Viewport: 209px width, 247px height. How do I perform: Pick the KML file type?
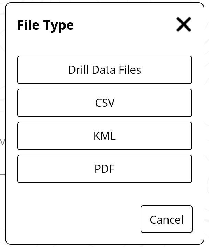point(104,136)
